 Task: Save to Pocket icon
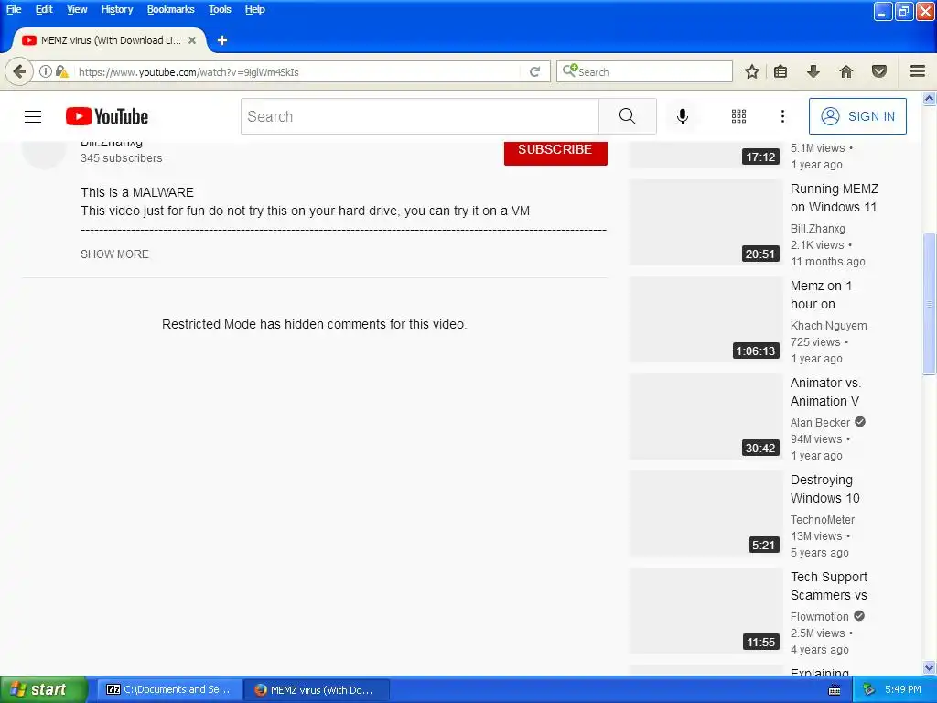879,71
